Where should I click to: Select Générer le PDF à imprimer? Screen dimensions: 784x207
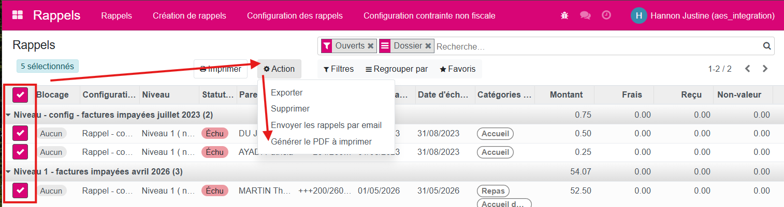[x=321, y=141]
